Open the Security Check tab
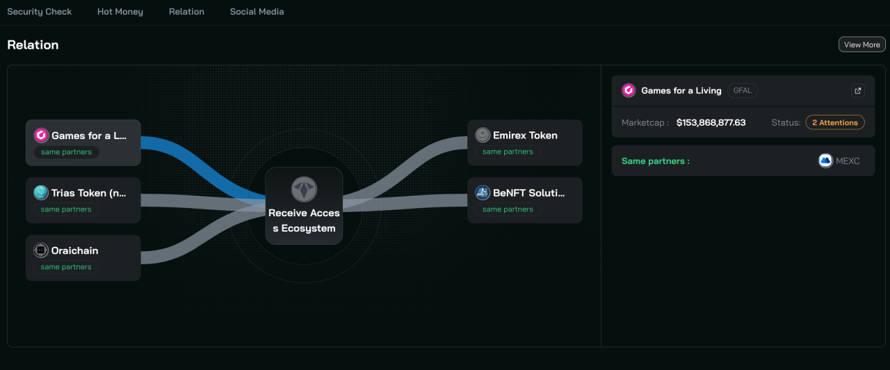Image resolution: width=890 pixels, height=370 pixels. tap(40, 12)
